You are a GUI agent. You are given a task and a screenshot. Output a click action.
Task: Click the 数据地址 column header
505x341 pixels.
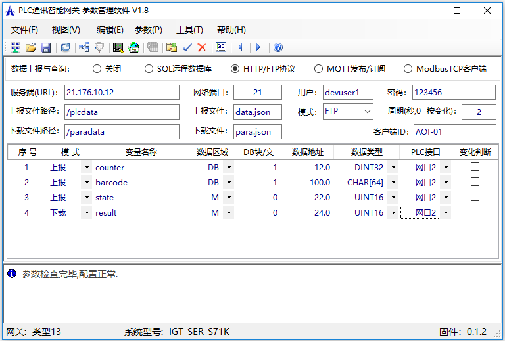point(308,152)
